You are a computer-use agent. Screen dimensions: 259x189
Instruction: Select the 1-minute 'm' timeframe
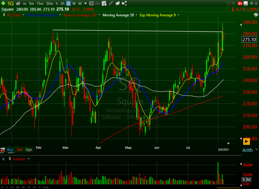point(25,4)
